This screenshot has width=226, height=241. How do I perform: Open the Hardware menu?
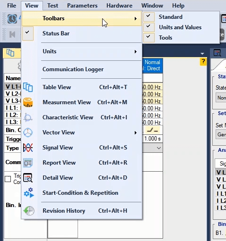tap(119, 6)
